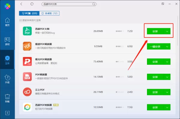Viewport: 180px width, 119px height.
Task: Open the 卸载 uninstall section in sidebar
Action: click(x=7, y=98)
